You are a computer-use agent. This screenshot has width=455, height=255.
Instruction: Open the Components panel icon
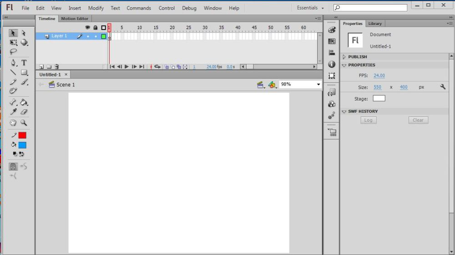(332, 104)
